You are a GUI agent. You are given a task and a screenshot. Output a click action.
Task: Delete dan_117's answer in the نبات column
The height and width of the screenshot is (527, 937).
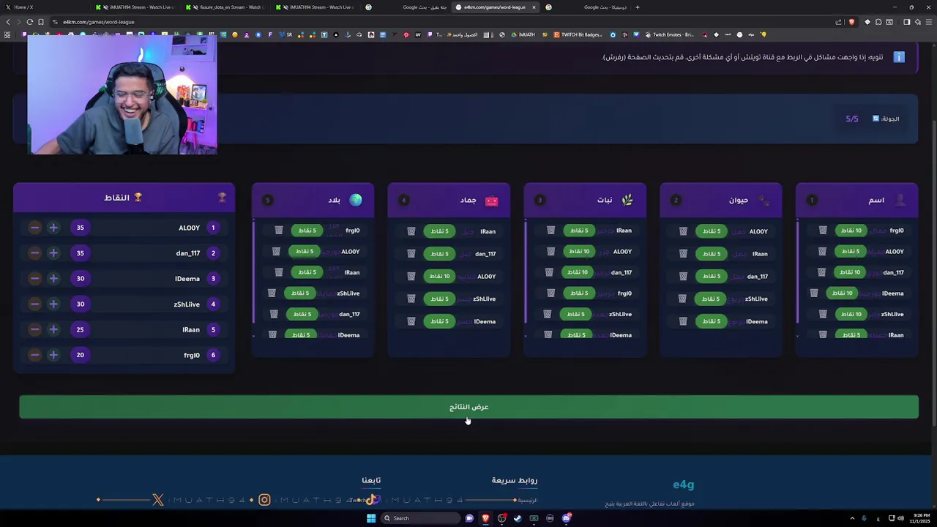pos(549,272)
